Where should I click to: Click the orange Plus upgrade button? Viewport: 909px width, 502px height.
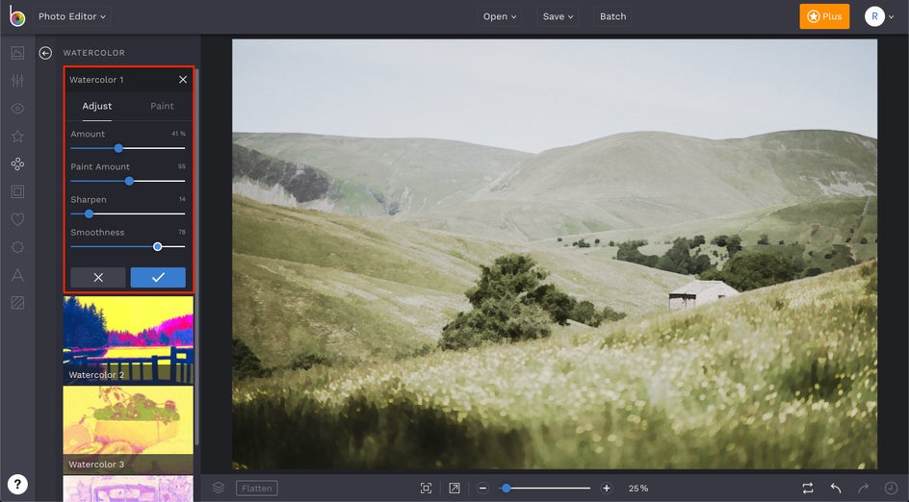pyautogui.click(x=824, y=16)
